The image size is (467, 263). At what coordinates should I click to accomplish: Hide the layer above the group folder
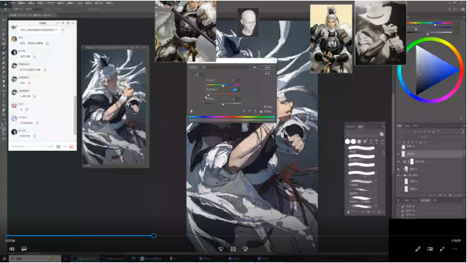(398, 169)
